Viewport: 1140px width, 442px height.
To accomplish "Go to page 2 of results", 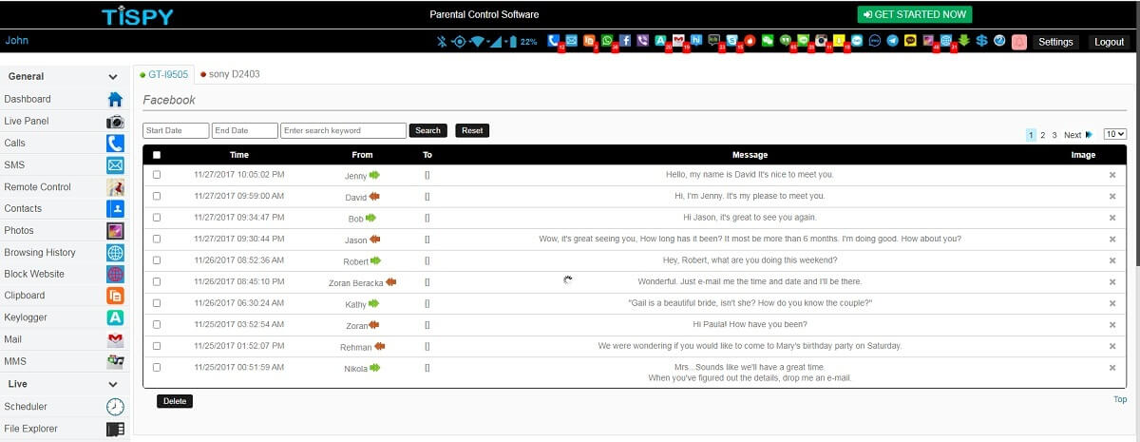I will (x=1042, y=135).
